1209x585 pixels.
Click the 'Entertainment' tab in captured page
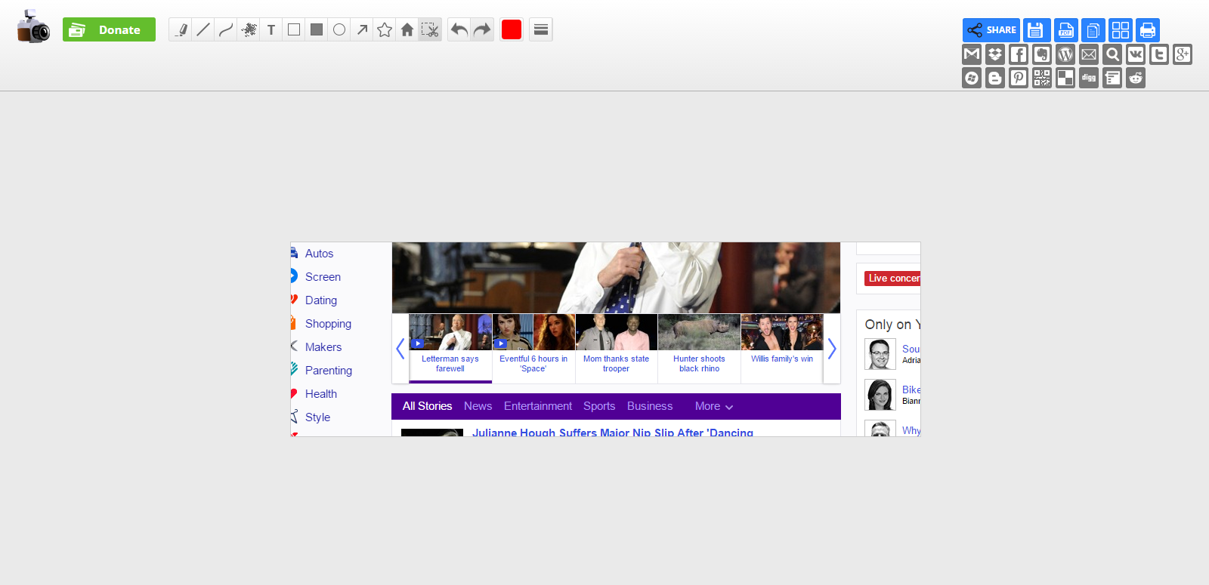pos(538,406)
